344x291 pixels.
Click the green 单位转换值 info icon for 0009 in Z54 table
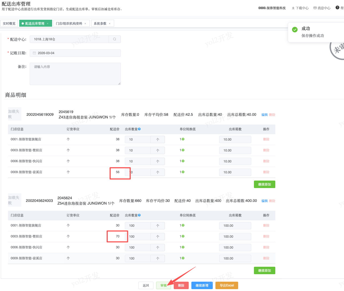[x=183, y=258]
